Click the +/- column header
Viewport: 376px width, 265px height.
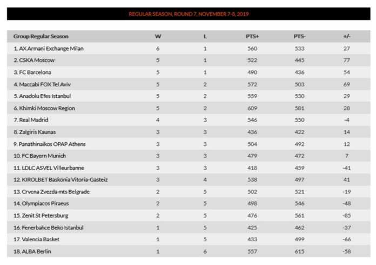[346, 37]
